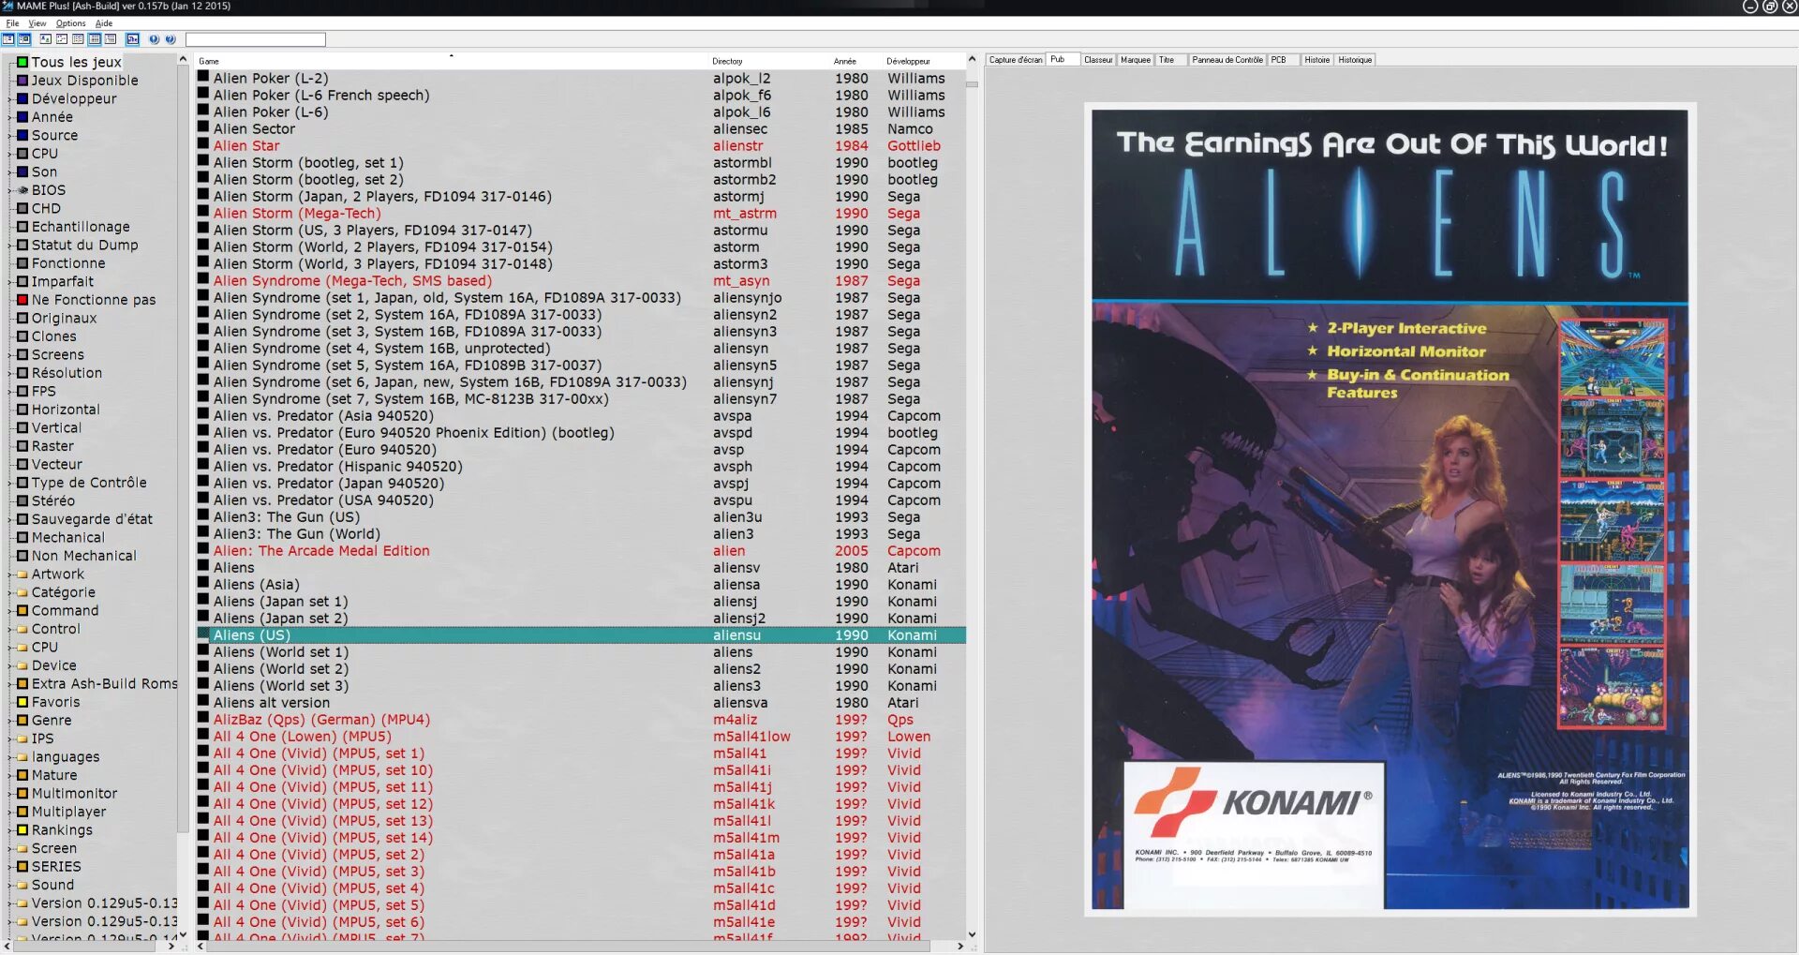Open the About info toolbar icon
1799x955 pixels.
[x=155, y=39]
